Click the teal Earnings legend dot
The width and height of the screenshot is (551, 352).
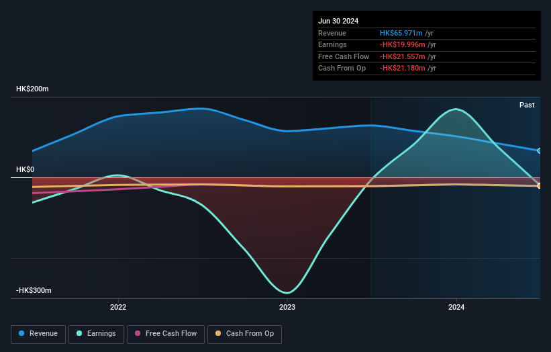tap(79, 333)
